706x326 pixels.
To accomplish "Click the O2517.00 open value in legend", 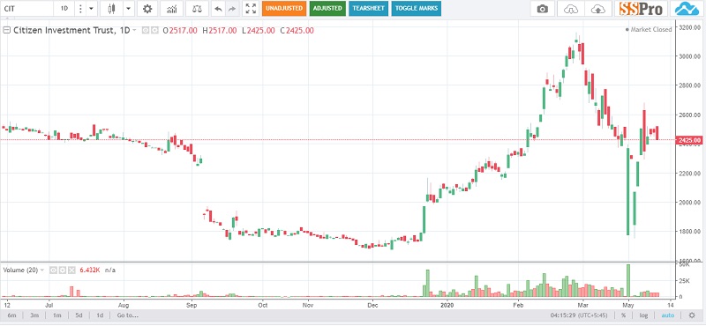I will (x=180, y=31).
